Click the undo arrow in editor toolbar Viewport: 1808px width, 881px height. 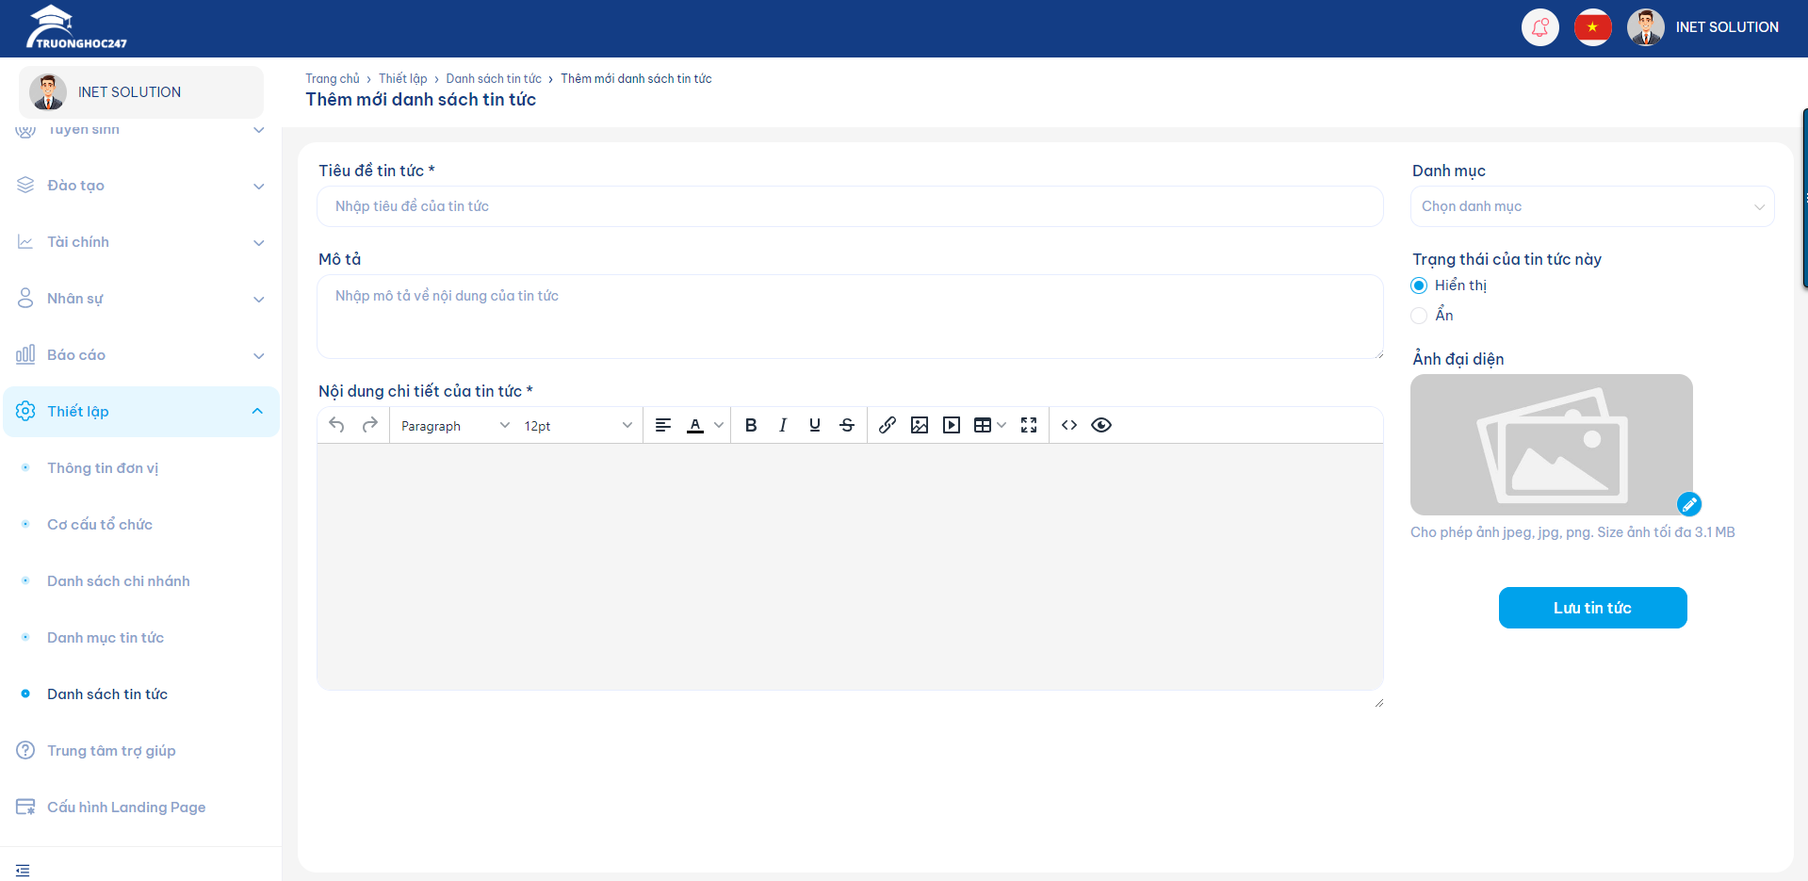point(336,425)
